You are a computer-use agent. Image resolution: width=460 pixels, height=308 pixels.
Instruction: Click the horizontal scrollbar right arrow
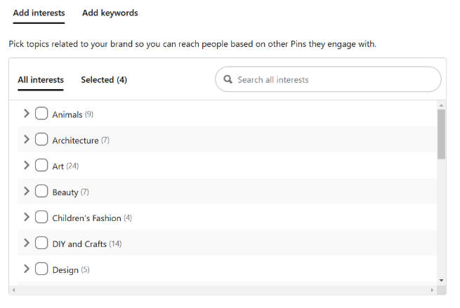[432, 290]
